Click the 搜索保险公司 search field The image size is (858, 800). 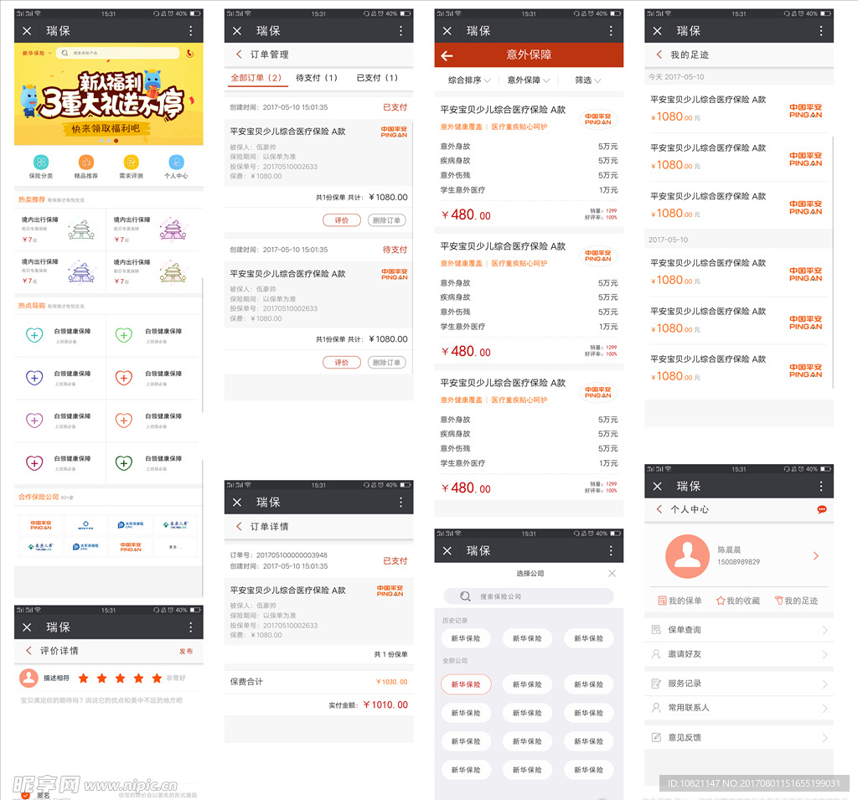(x=529, y=596)
